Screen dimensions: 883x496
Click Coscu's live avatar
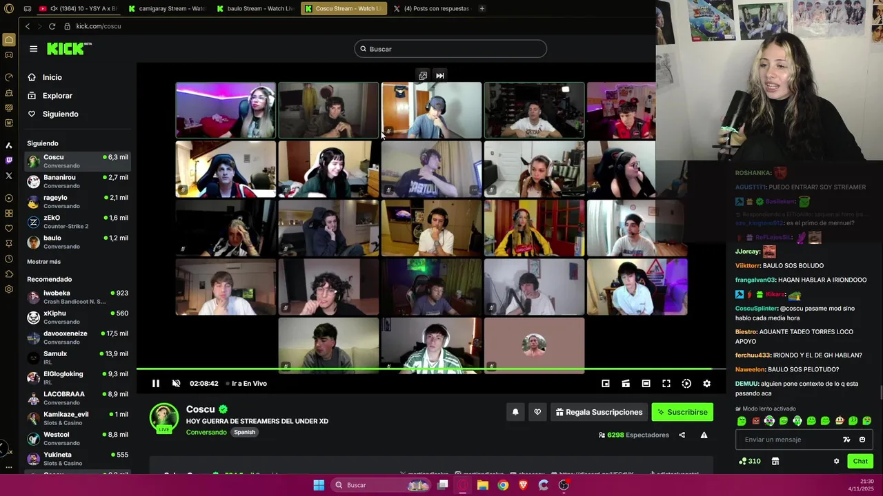click(164, 418)
